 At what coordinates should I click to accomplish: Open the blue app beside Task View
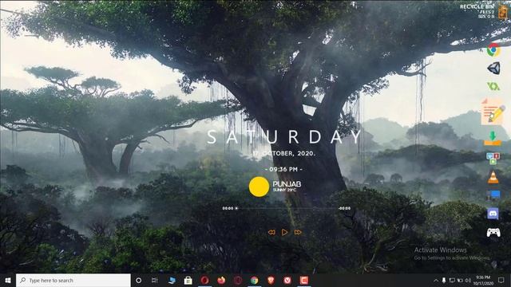click(x=172, y=280)
